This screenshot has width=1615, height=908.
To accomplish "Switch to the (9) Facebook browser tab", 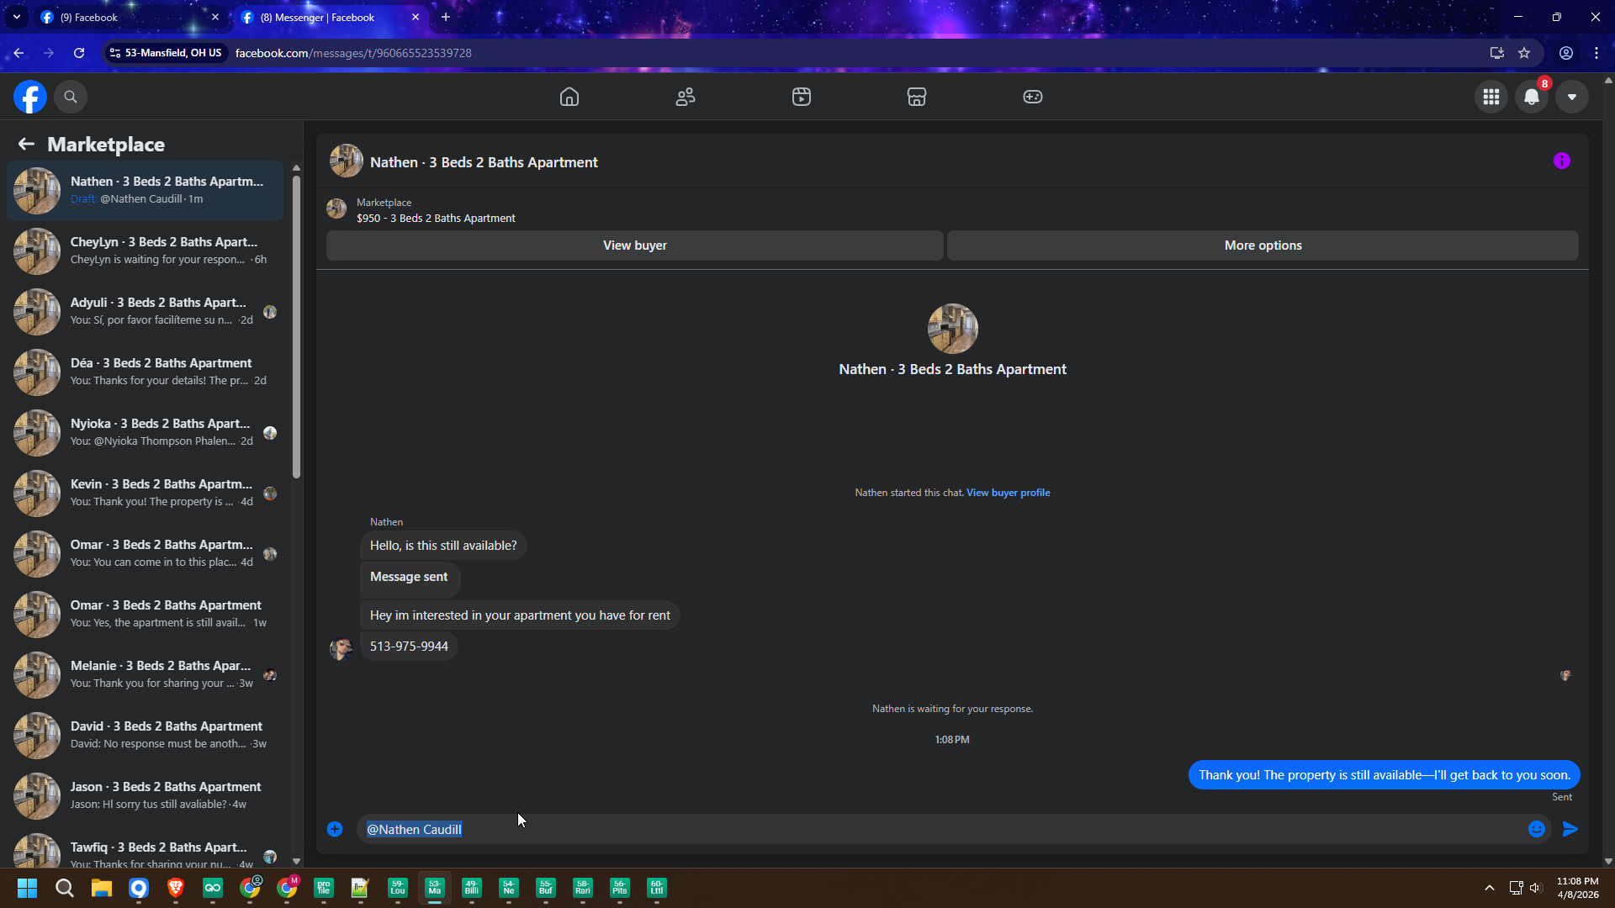I will tap(126, 17).
